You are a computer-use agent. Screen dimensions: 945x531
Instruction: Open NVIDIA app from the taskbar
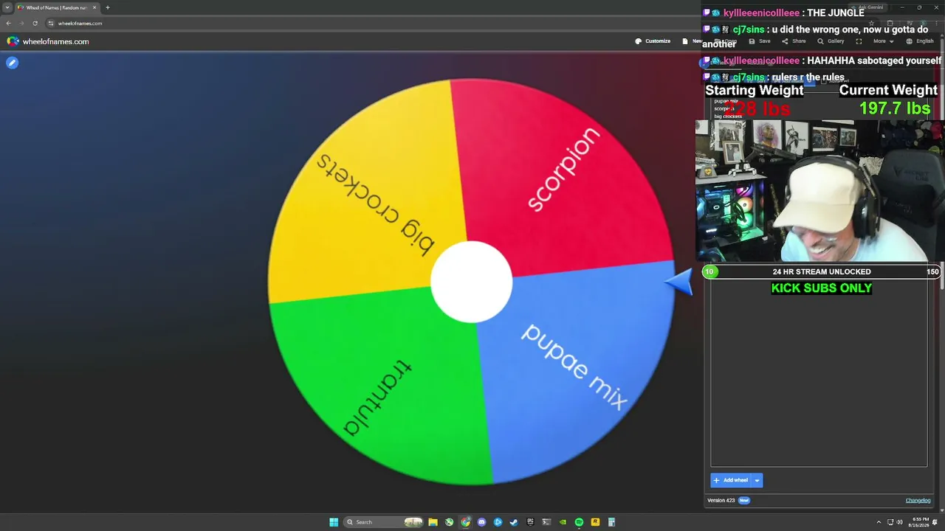click(563, 522)
